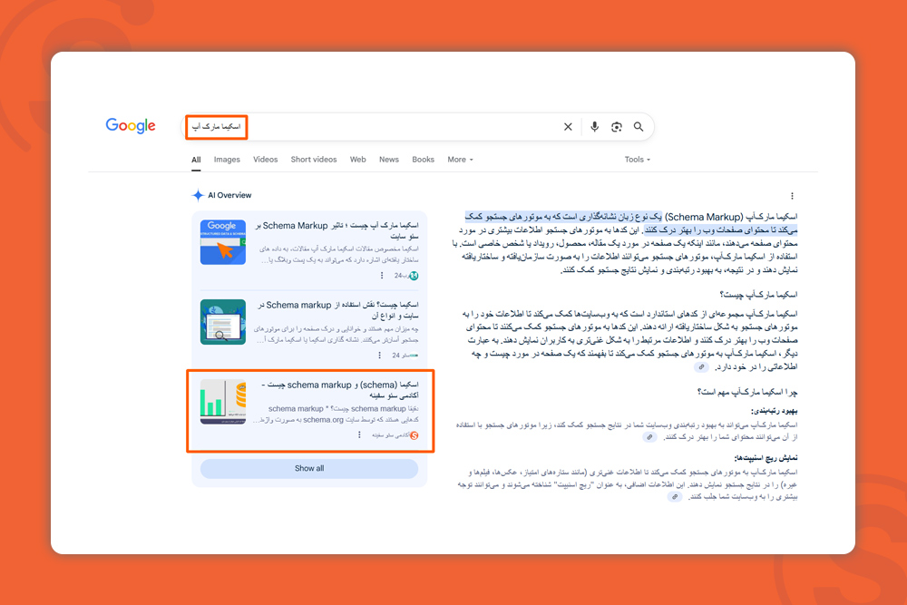Viewport: 907px width, 605px height.
Task: Expand the More dropdown
Action: point(460,160)
